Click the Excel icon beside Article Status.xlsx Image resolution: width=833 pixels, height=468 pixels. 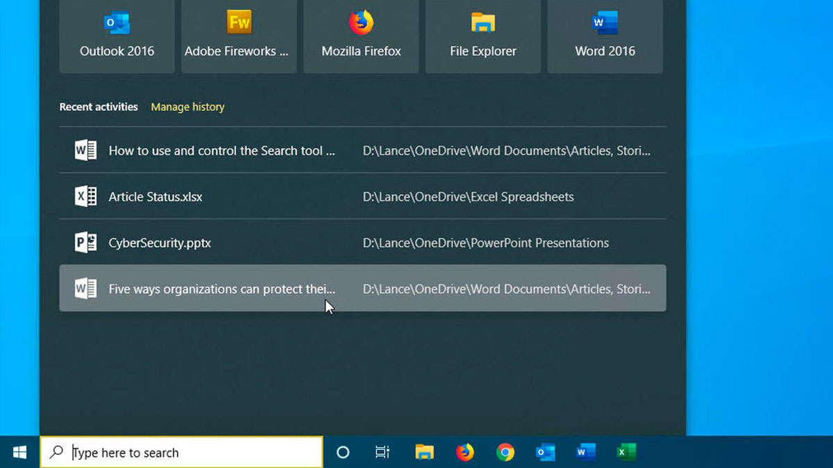tap(85, 197)
